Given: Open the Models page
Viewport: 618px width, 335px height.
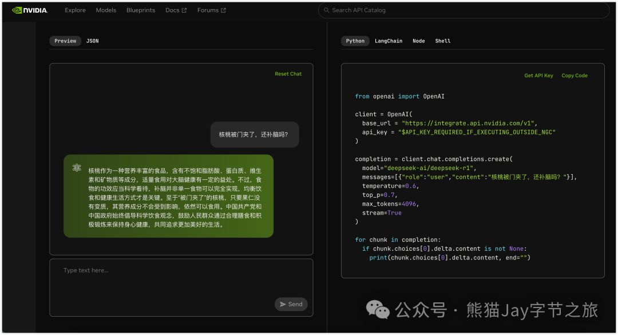Looking at the screenshot, I should tap(106, 10).
